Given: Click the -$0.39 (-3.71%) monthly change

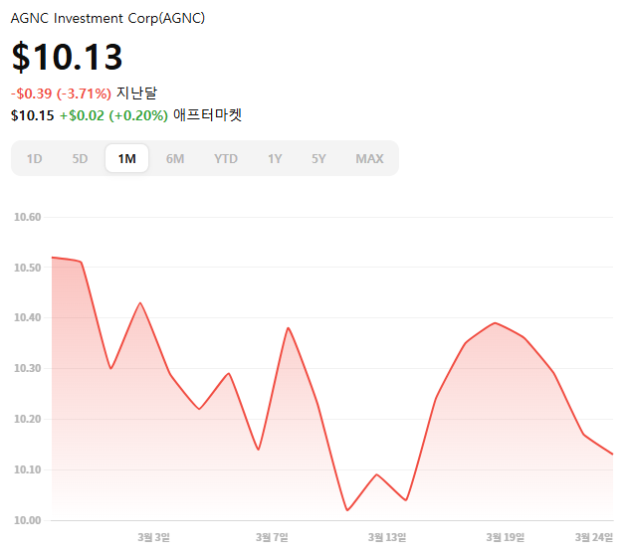Looking at the screenshot, I should click(61, 93).
